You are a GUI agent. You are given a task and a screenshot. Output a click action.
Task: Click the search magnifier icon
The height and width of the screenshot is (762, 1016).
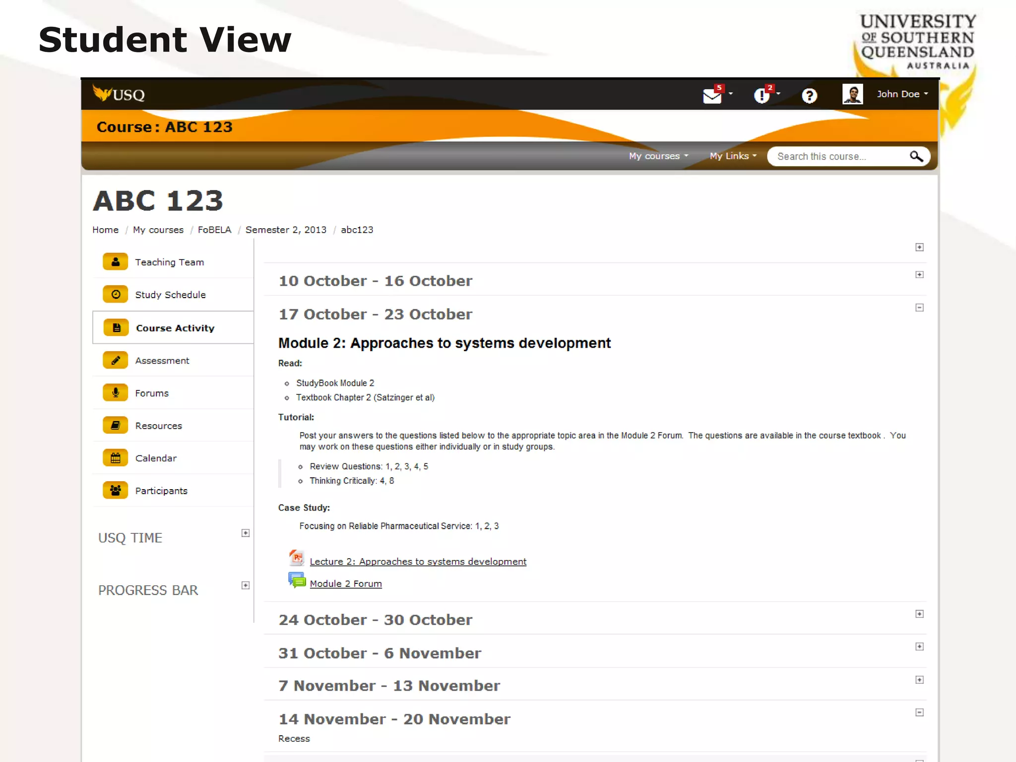[x=916, y=156]
